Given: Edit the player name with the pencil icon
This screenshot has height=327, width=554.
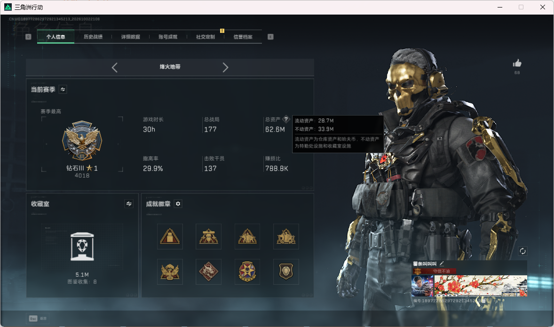Looking at the screenshot, I should [x=442, y=264].
